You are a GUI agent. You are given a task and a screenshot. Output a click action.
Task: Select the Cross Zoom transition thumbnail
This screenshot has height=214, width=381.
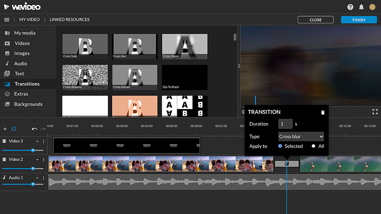[185, 46]
